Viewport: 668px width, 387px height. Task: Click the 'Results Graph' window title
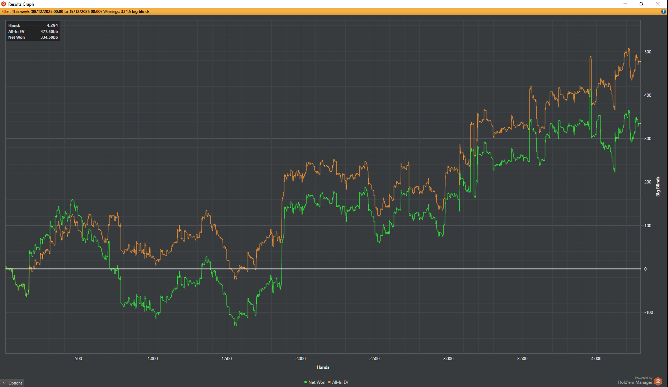[x=21, y=4]
